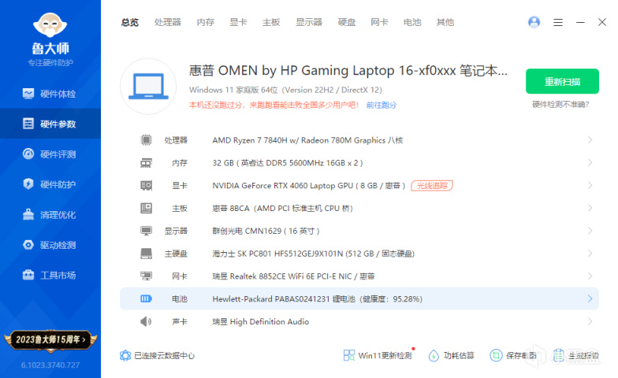This screenshot has width=618, height=378.
Task: Open 驱动检测 in sidebar
Action: point(50,245)
